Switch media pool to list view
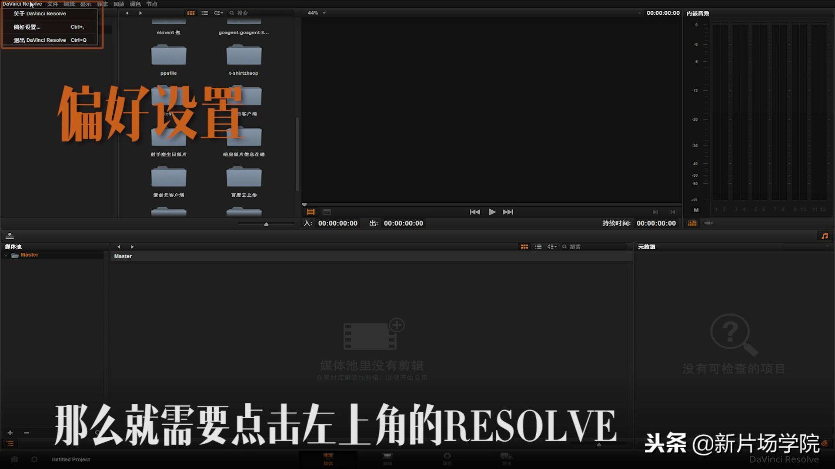The width and height of the screenshot is (835, 469). [x=538, y=247]
